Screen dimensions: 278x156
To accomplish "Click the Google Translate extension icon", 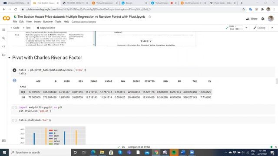I will tap(251, 10).
